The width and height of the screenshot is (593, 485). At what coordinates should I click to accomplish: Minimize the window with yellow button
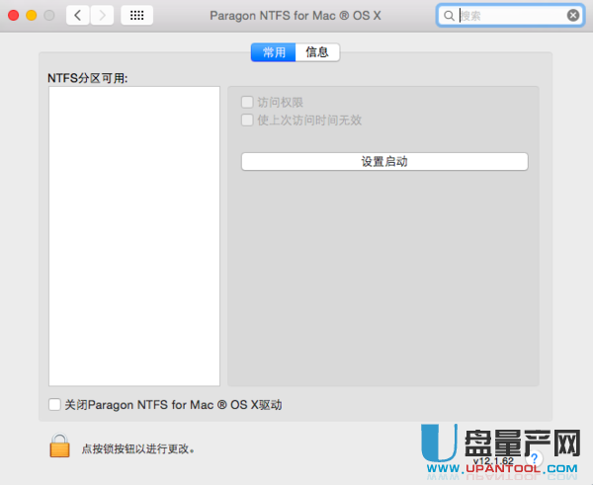pos(32,16)
